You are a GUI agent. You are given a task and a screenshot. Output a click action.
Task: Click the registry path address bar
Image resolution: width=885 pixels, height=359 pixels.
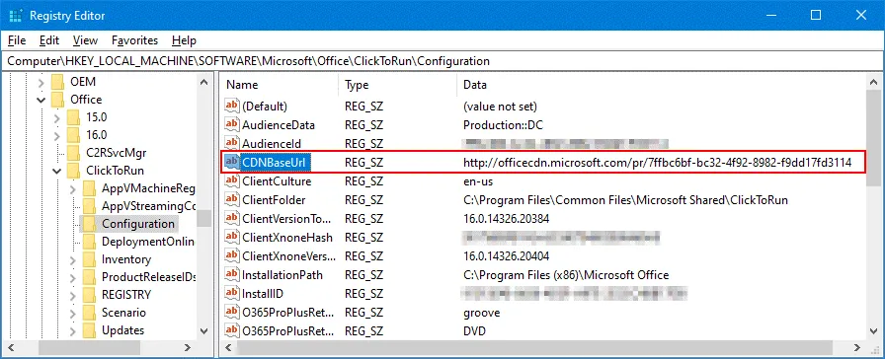(442, 61)
